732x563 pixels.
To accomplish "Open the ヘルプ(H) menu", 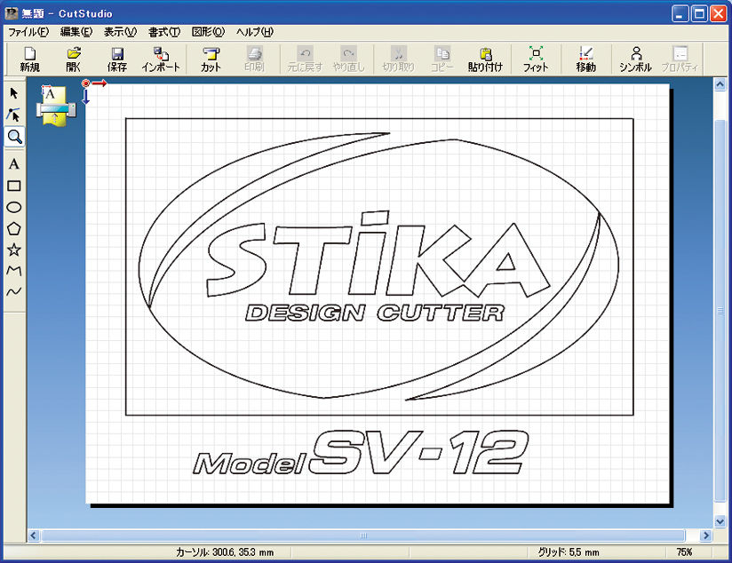I will (x=254, y=32).
